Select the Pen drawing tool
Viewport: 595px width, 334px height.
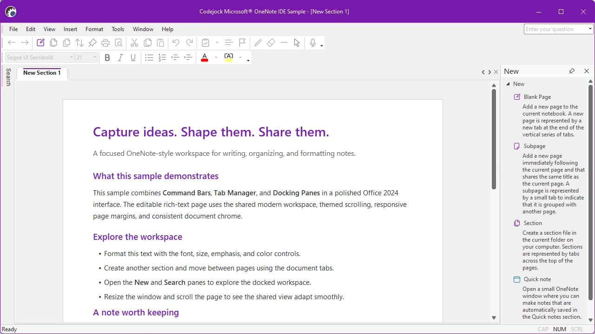tap(258, 43)
